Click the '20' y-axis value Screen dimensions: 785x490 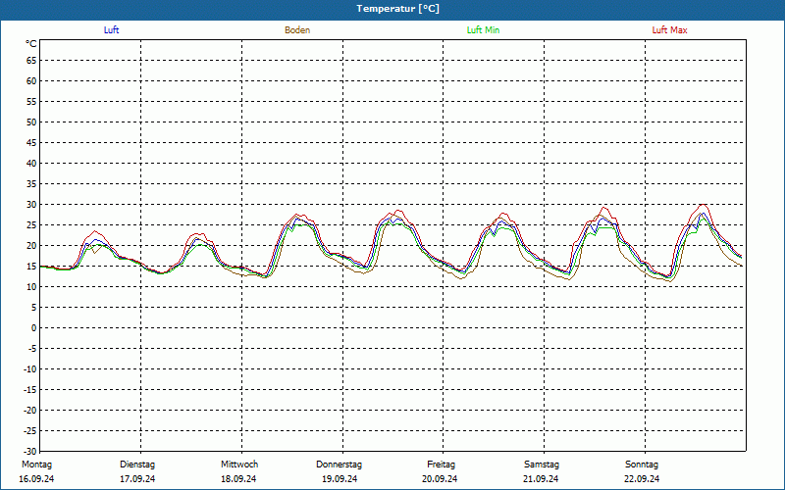pyautogui.click(x=31, y=246)
